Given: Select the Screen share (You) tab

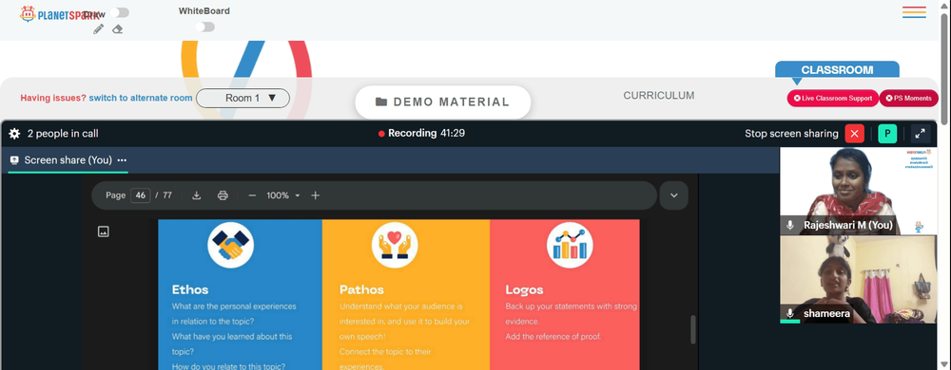Looking at the screenshot, I should tap(68, 160).
